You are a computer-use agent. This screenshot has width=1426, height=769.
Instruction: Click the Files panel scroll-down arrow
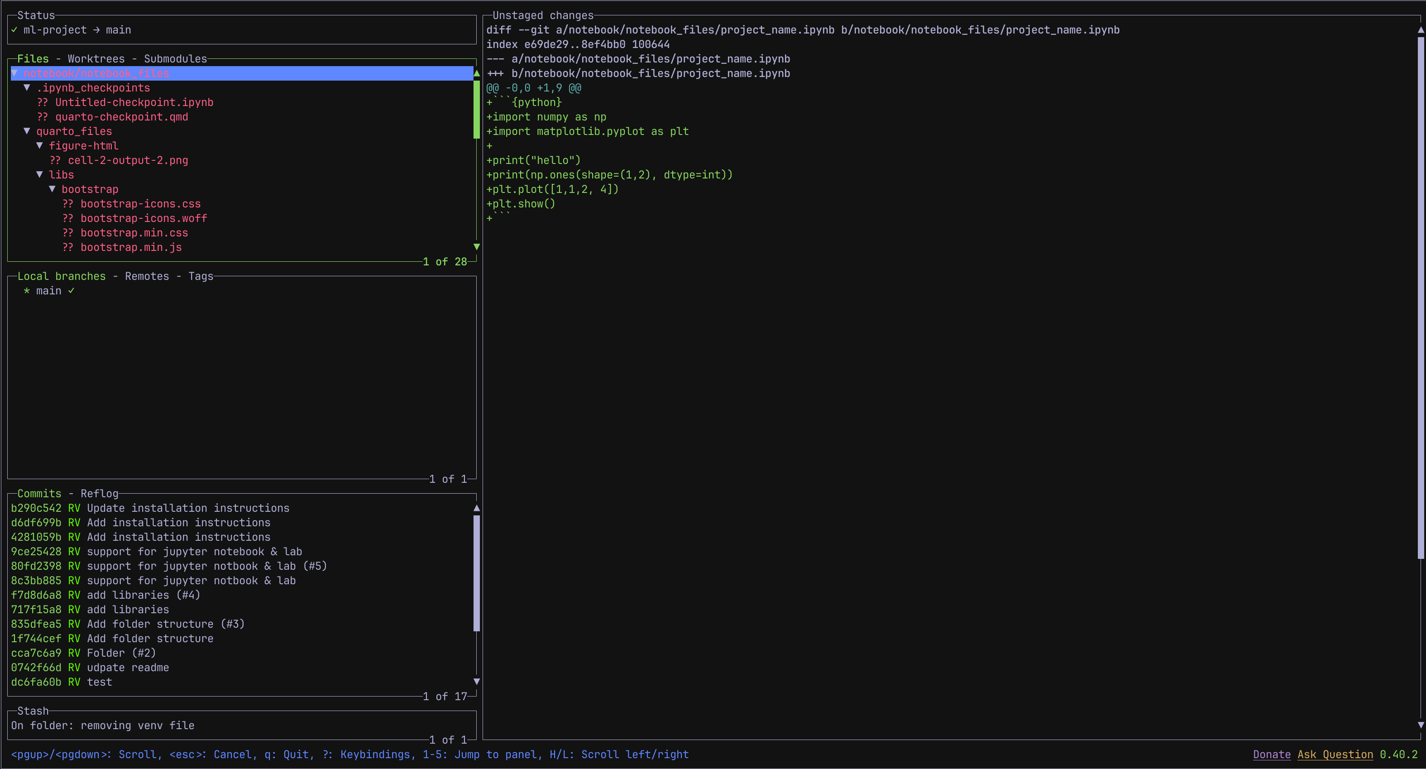[x=476, y=246]
